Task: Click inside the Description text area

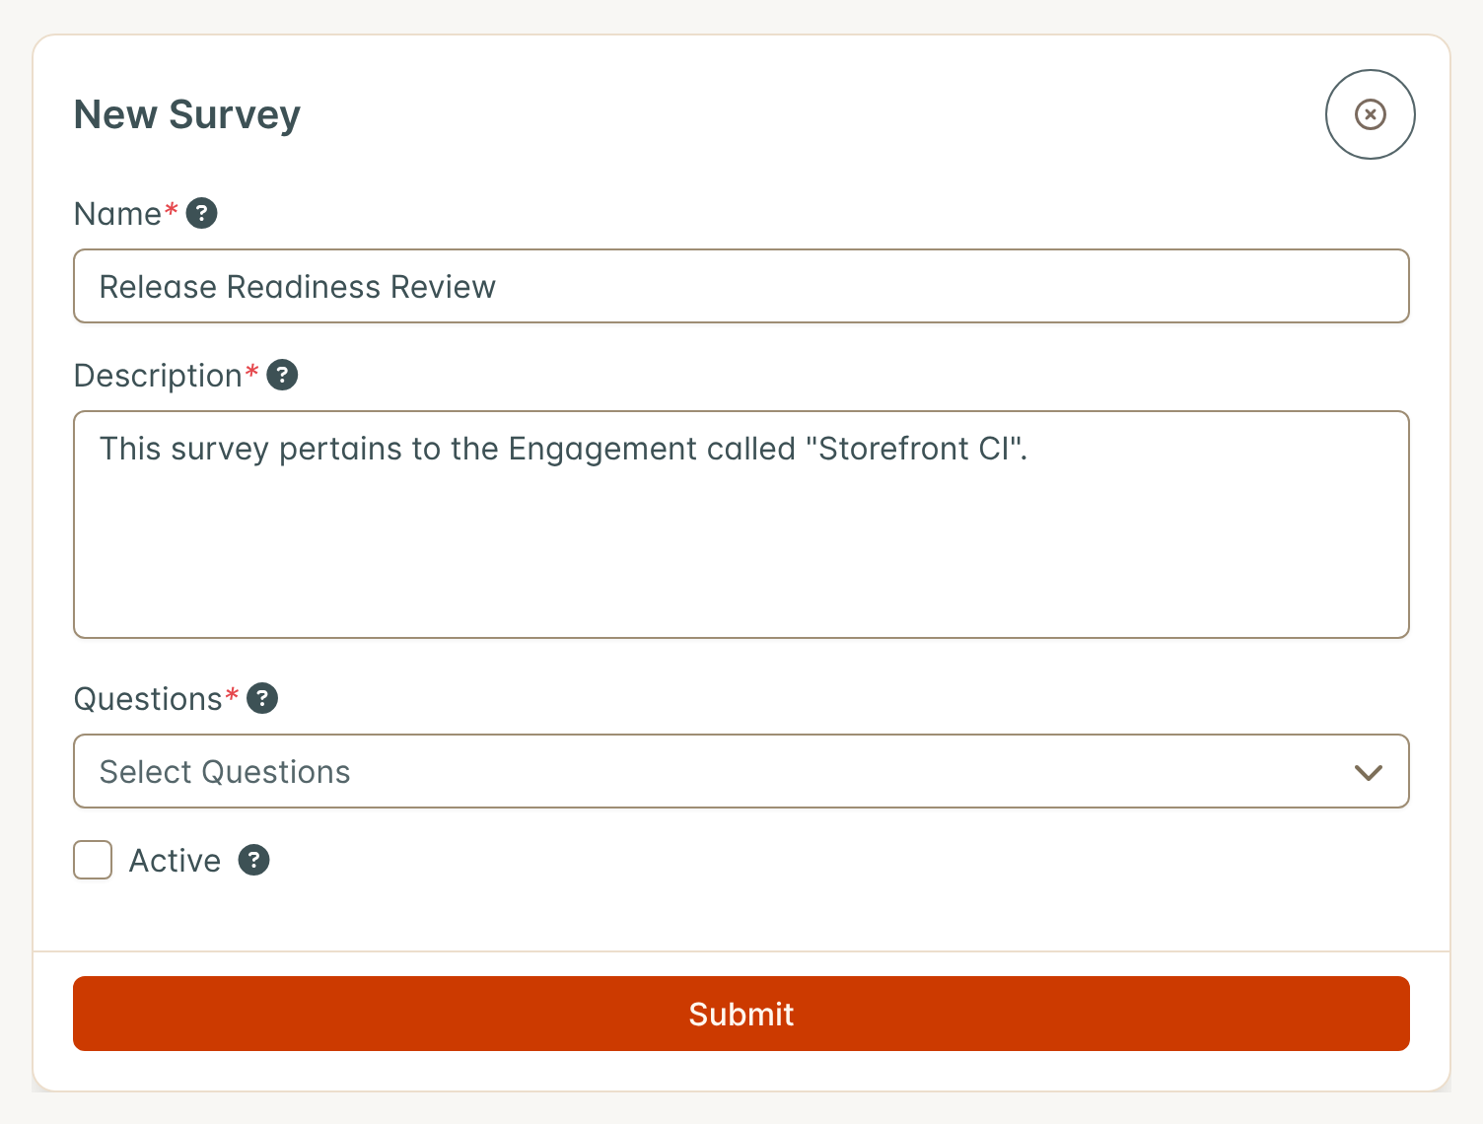Action: (741, 525)
